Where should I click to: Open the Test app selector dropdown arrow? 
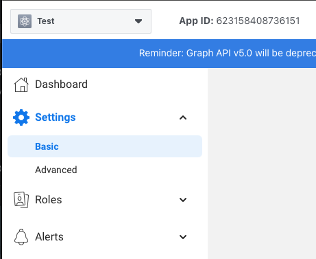pyautogui.click(x=138, y=21)
